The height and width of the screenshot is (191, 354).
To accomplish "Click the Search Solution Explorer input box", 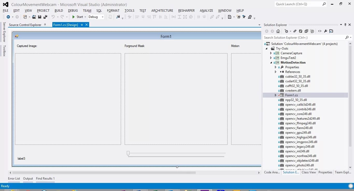I will coord(304,38).
